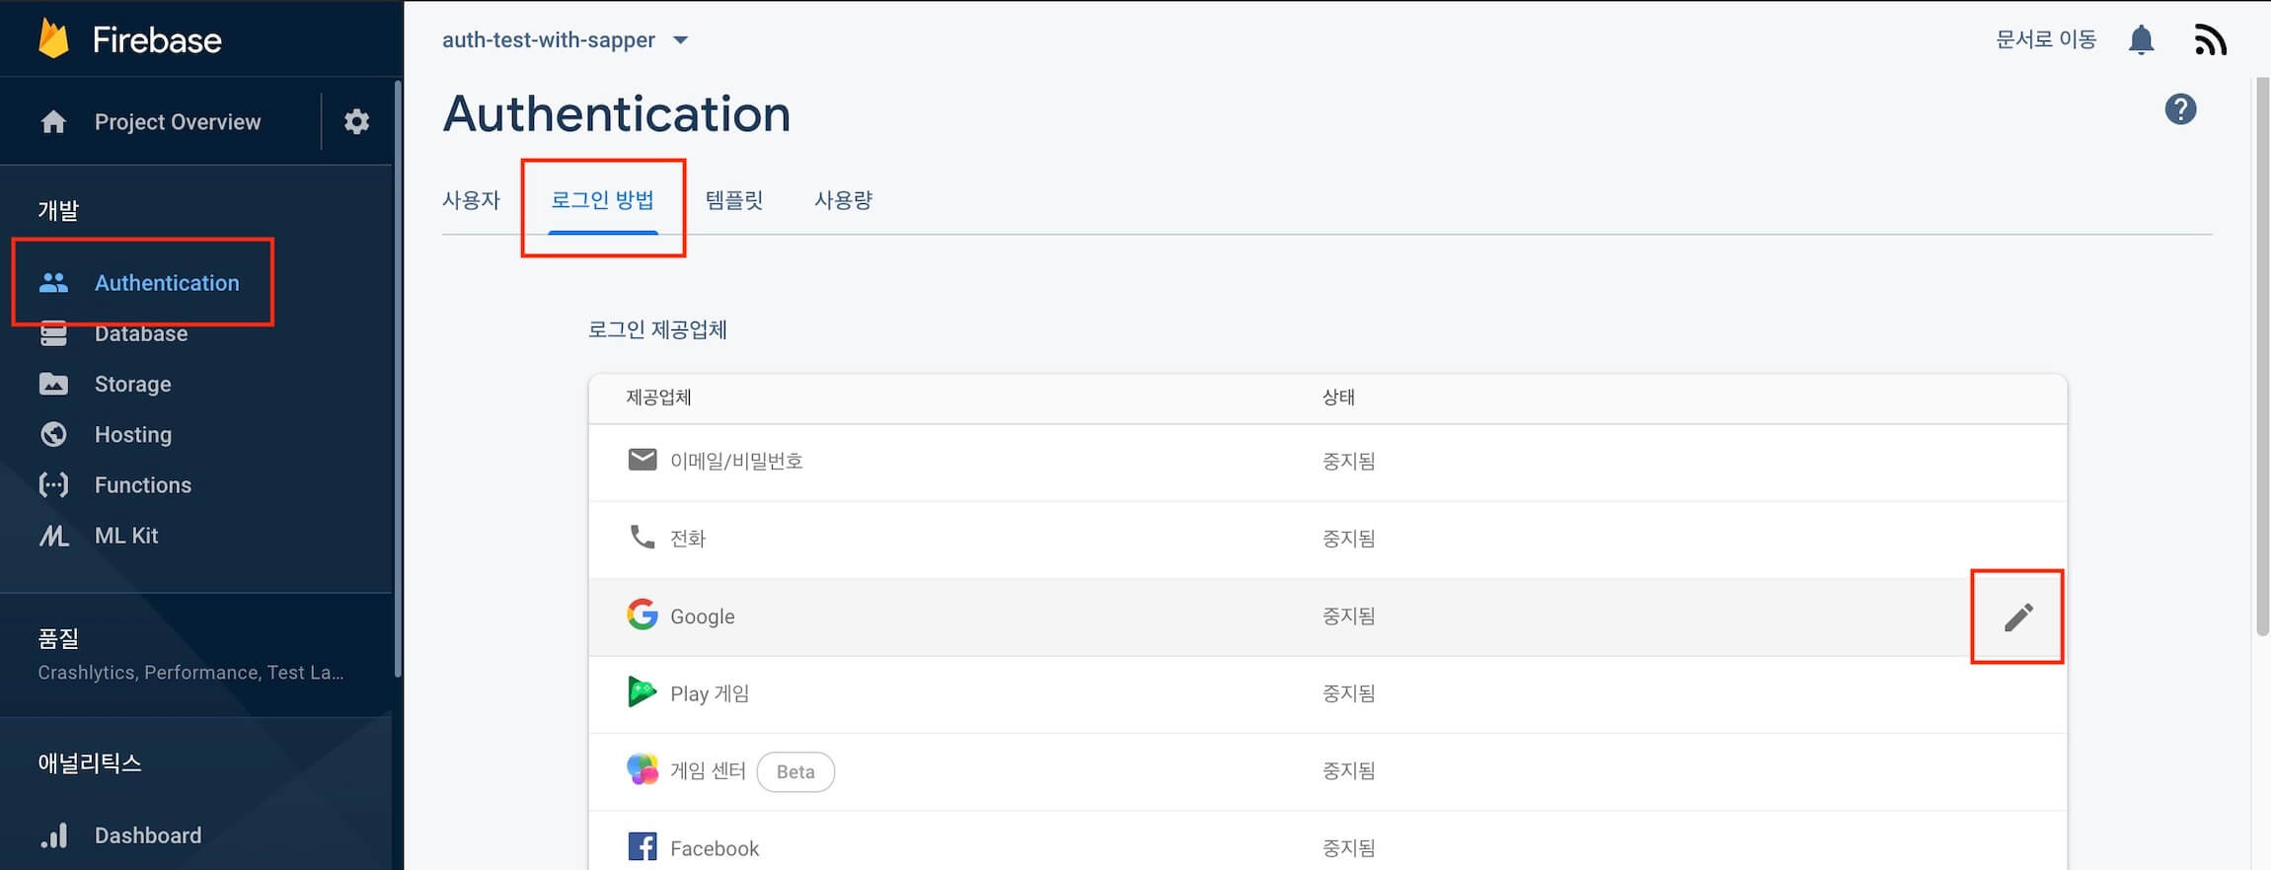This screenshot has width=2271, height=870.
Task: Click the pencil edit icon for Google
Action: pos(2017,617)
